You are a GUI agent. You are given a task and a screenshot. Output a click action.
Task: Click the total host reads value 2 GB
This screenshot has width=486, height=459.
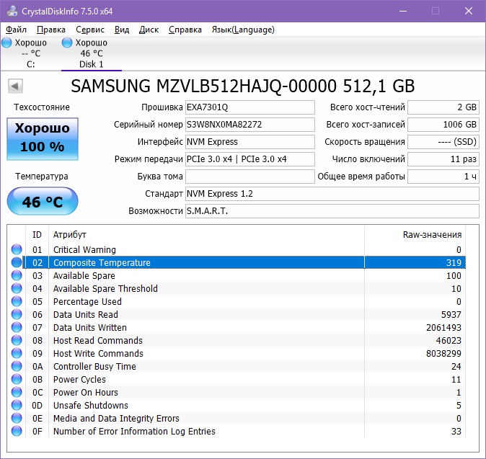point(443,107)
